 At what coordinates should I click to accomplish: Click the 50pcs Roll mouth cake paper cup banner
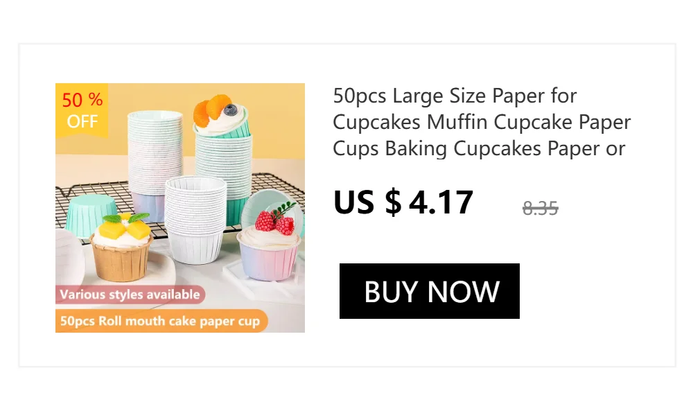[x=161, y=321]
